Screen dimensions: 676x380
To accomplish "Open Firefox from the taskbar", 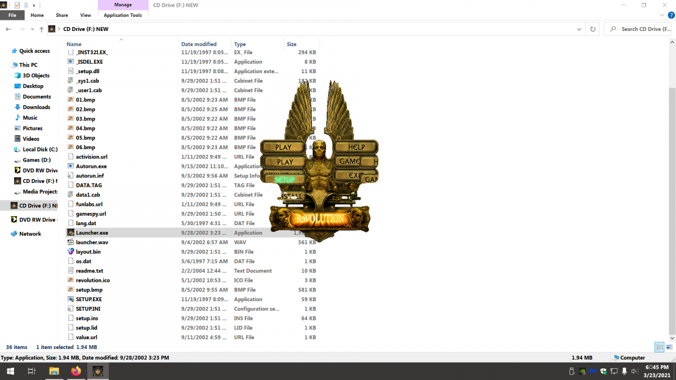I will (76, 371).
